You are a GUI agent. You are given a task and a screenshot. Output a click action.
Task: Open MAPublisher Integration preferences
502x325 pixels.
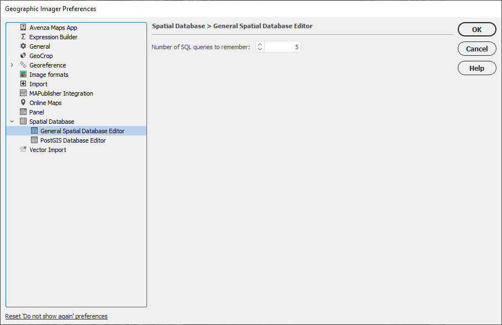61,93
